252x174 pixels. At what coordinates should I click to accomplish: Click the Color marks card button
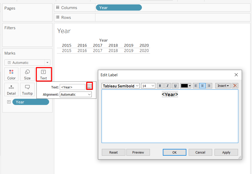[11, 74]
